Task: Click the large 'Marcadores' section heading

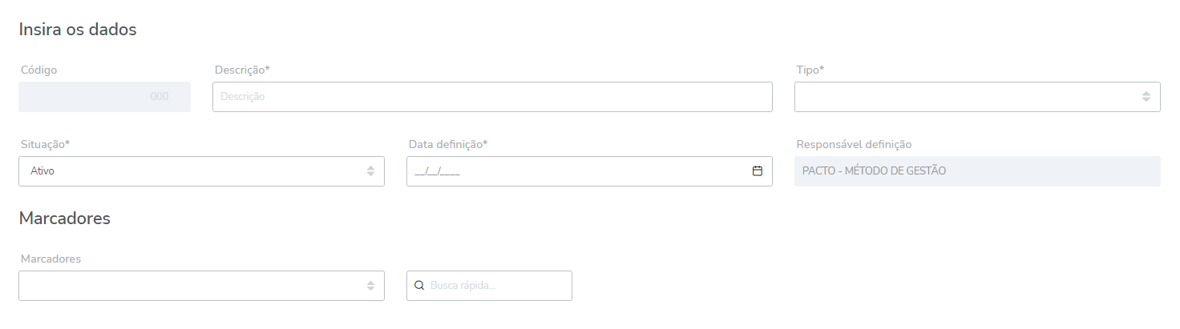Action: tap(64, 218)
